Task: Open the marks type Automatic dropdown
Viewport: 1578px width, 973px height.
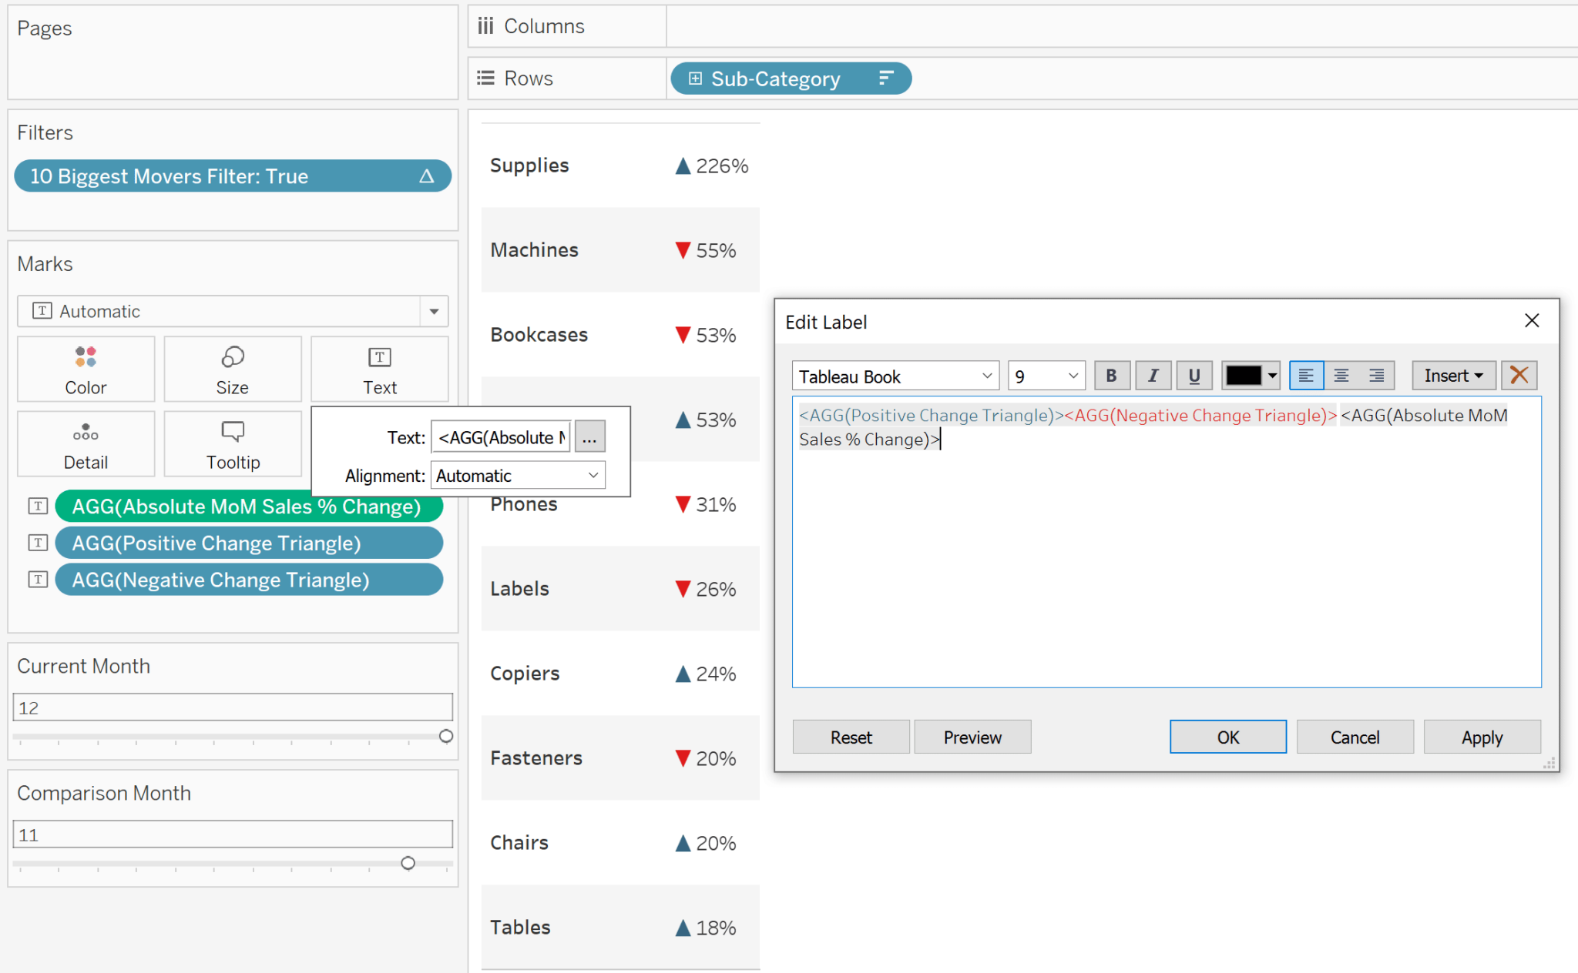Action: tap(434, 311)
